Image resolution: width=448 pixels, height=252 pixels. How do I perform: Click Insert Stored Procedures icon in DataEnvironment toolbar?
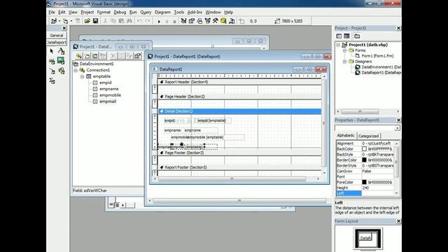click(95, 56)
